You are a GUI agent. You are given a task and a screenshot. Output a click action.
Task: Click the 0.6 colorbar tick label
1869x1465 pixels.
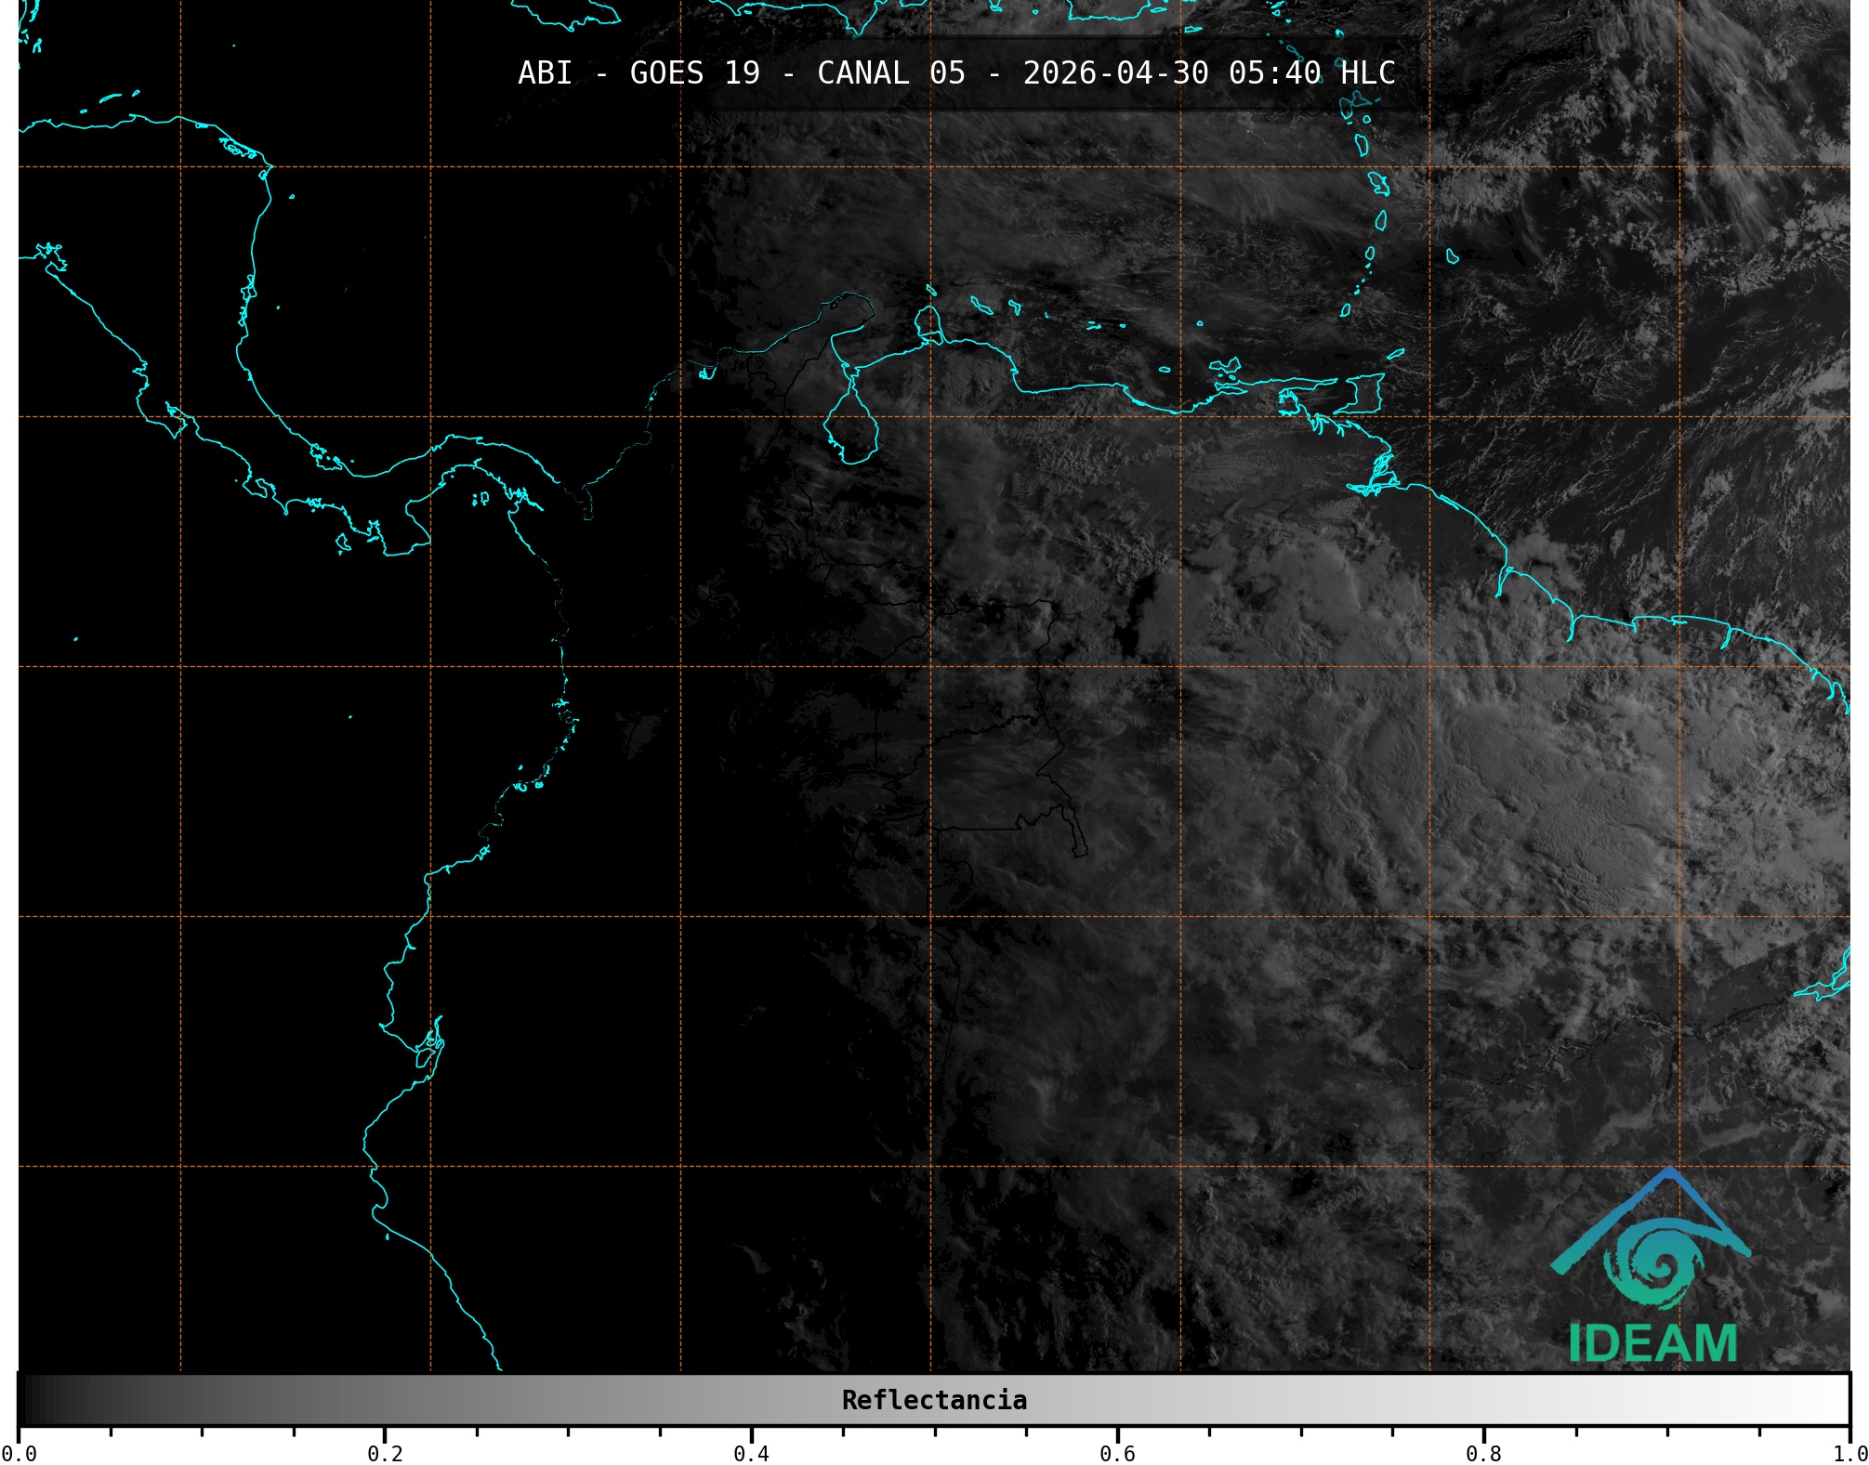point(1117,1454)
